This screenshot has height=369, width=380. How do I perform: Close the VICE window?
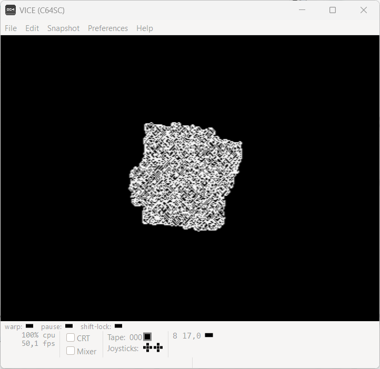pos(364,10)
